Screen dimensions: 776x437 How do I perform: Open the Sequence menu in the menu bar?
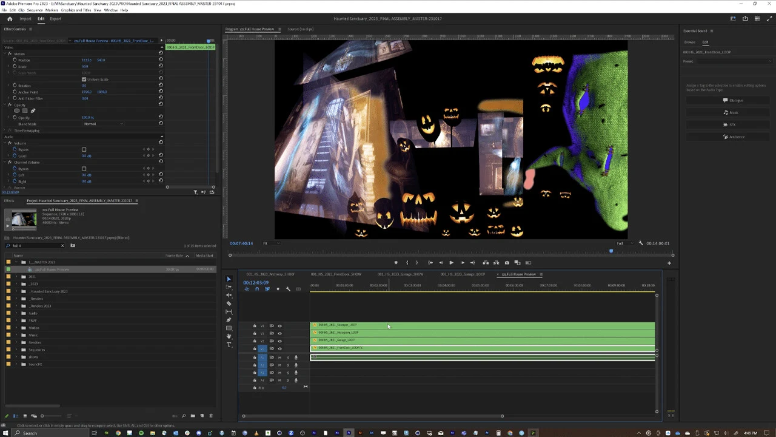[34, 10]
